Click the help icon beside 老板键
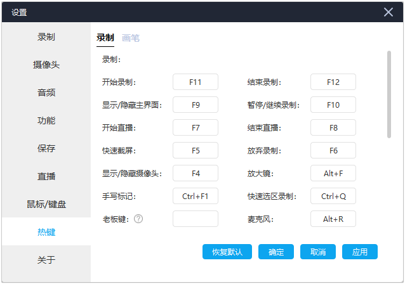Image resolution: width=405 pixels, height=284 pixels. point(138,219)
